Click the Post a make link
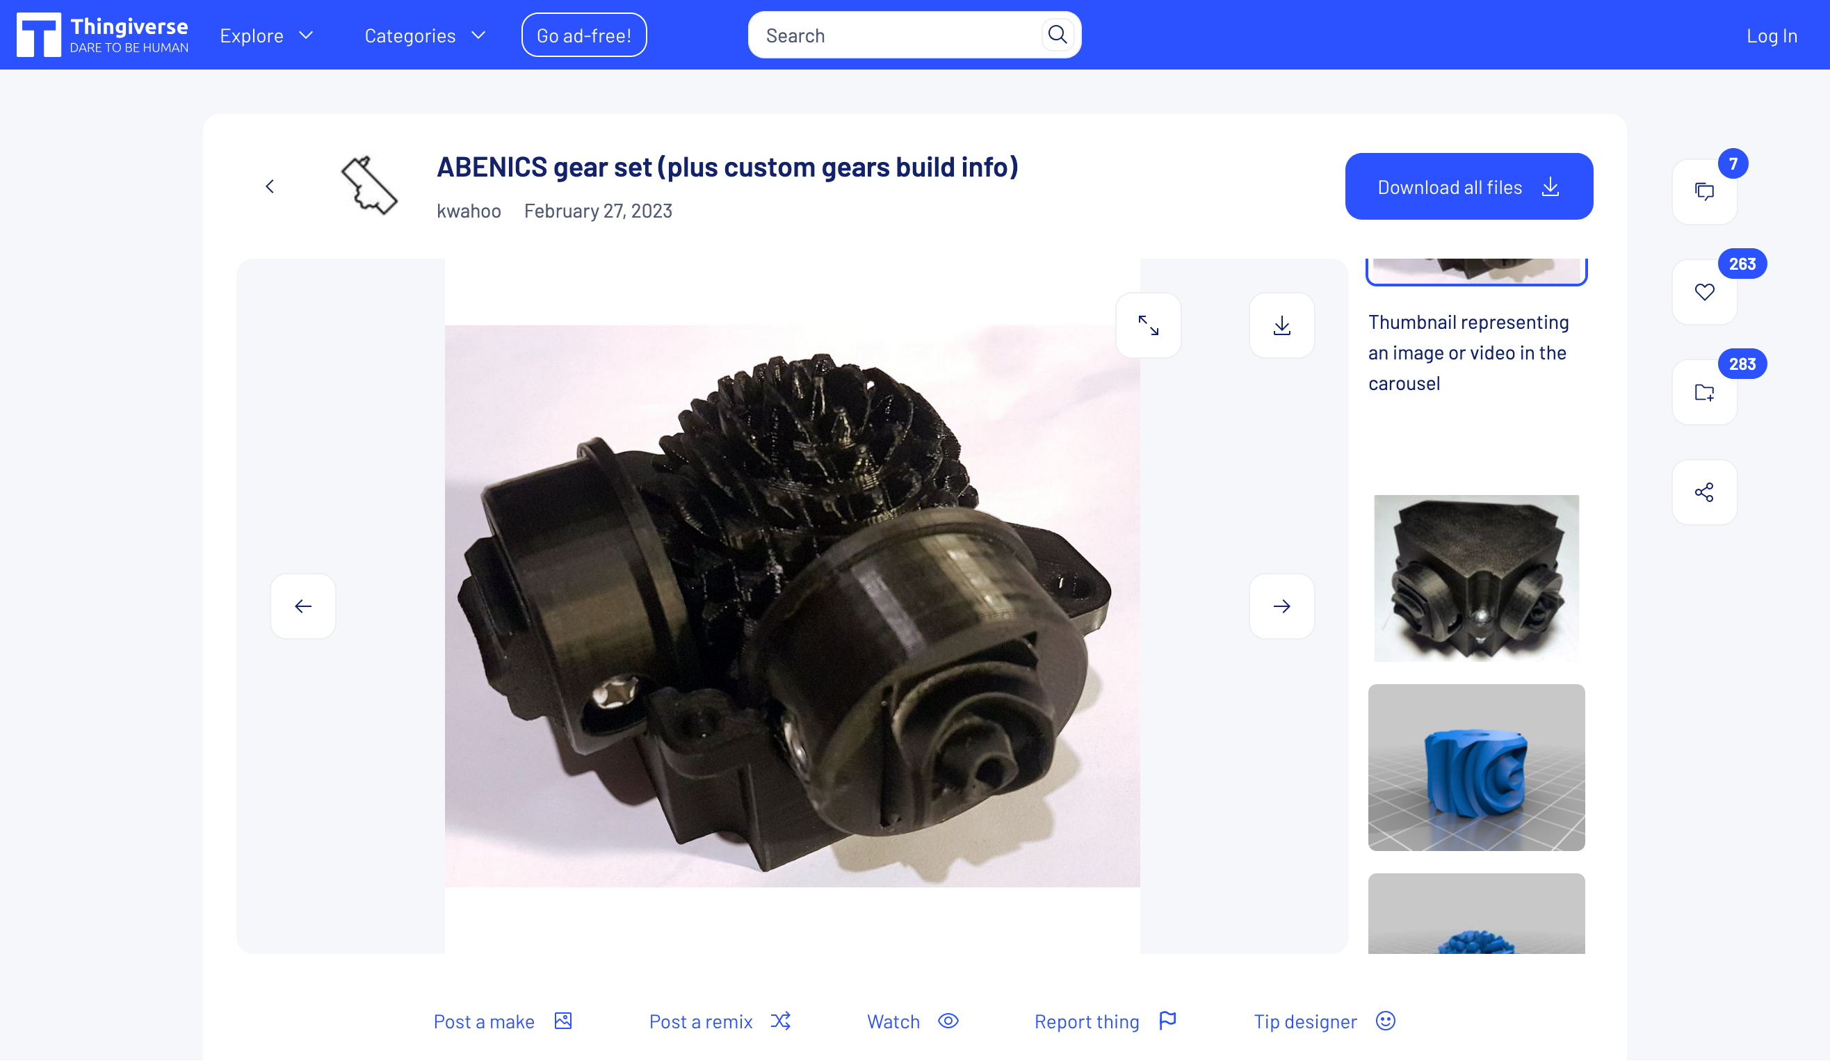The width and height of the screenshot is (1830, 1061). (x=484, y=1022)
